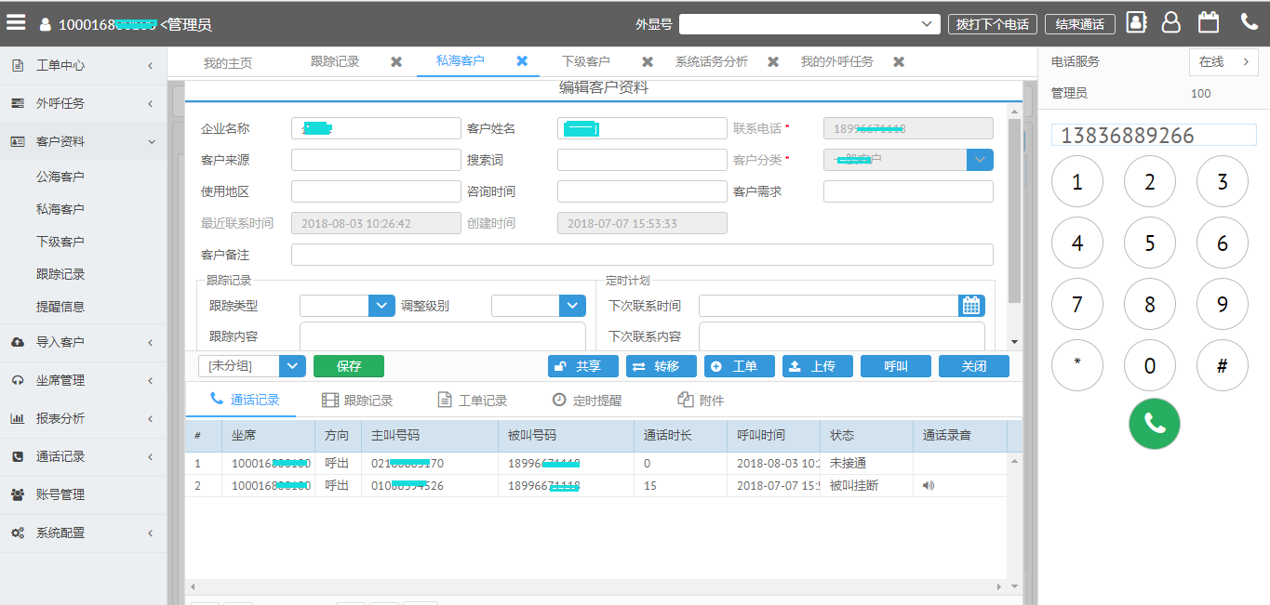
Task: Open the contacts book icon in header
Action: 1136,23
